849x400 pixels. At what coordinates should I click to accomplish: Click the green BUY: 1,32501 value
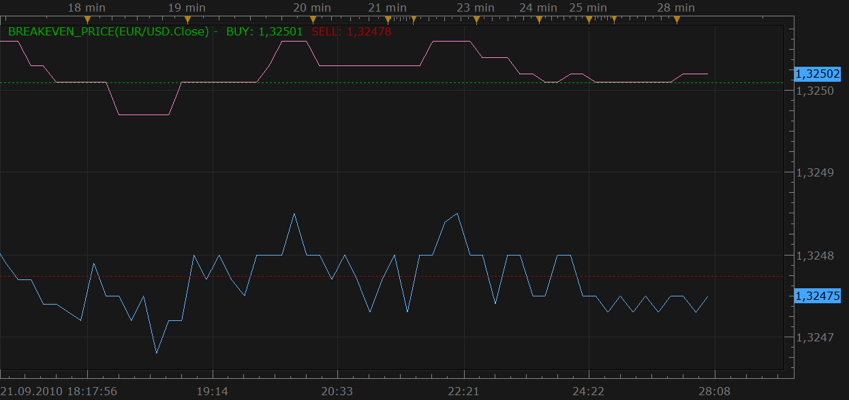click(264, 31)
